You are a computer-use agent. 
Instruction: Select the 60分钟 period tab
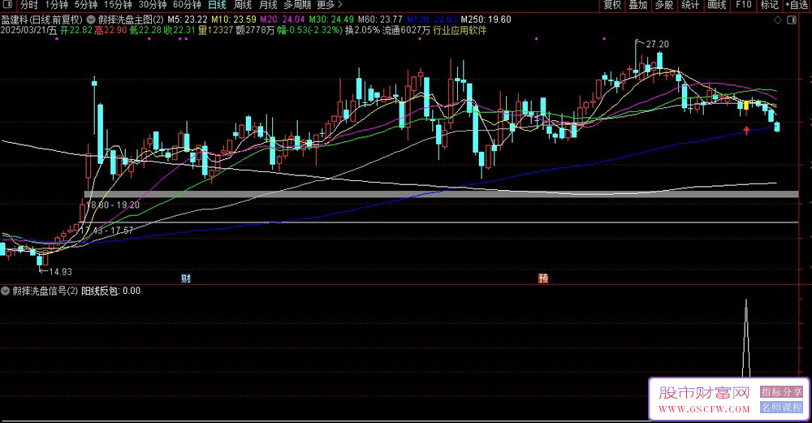(x=187, y=5)
